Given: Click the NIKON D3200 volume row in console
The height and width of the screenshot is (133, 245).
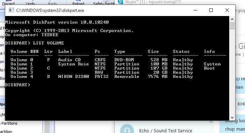Looking at the screenshot, I should [101, 77].
